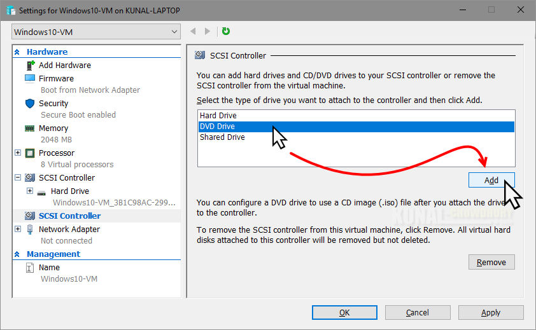Collapse the SCSI Controller tree node
The image size is (536, 330).
(x=18, y=177)
